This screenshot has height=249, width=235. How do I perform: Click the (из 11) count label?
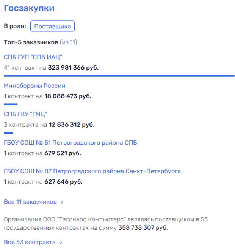pyautogui.click(x=69, y=42)
